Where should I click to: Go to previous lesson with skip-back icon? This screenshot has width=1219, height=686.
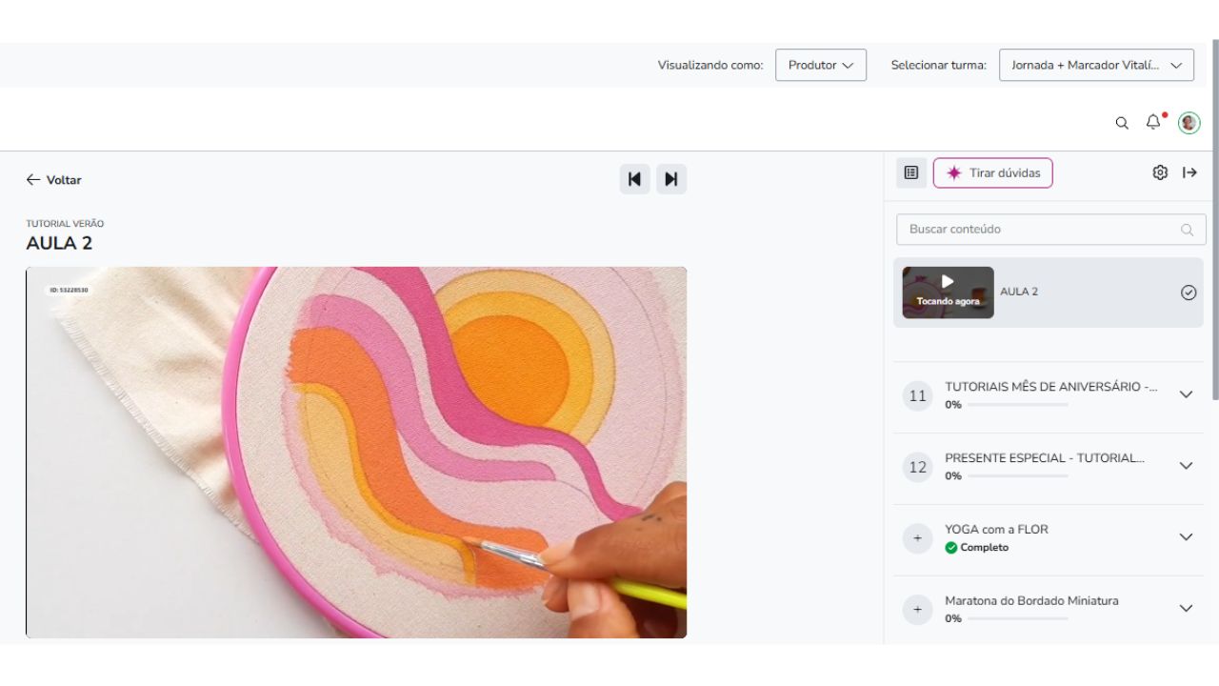634,179
